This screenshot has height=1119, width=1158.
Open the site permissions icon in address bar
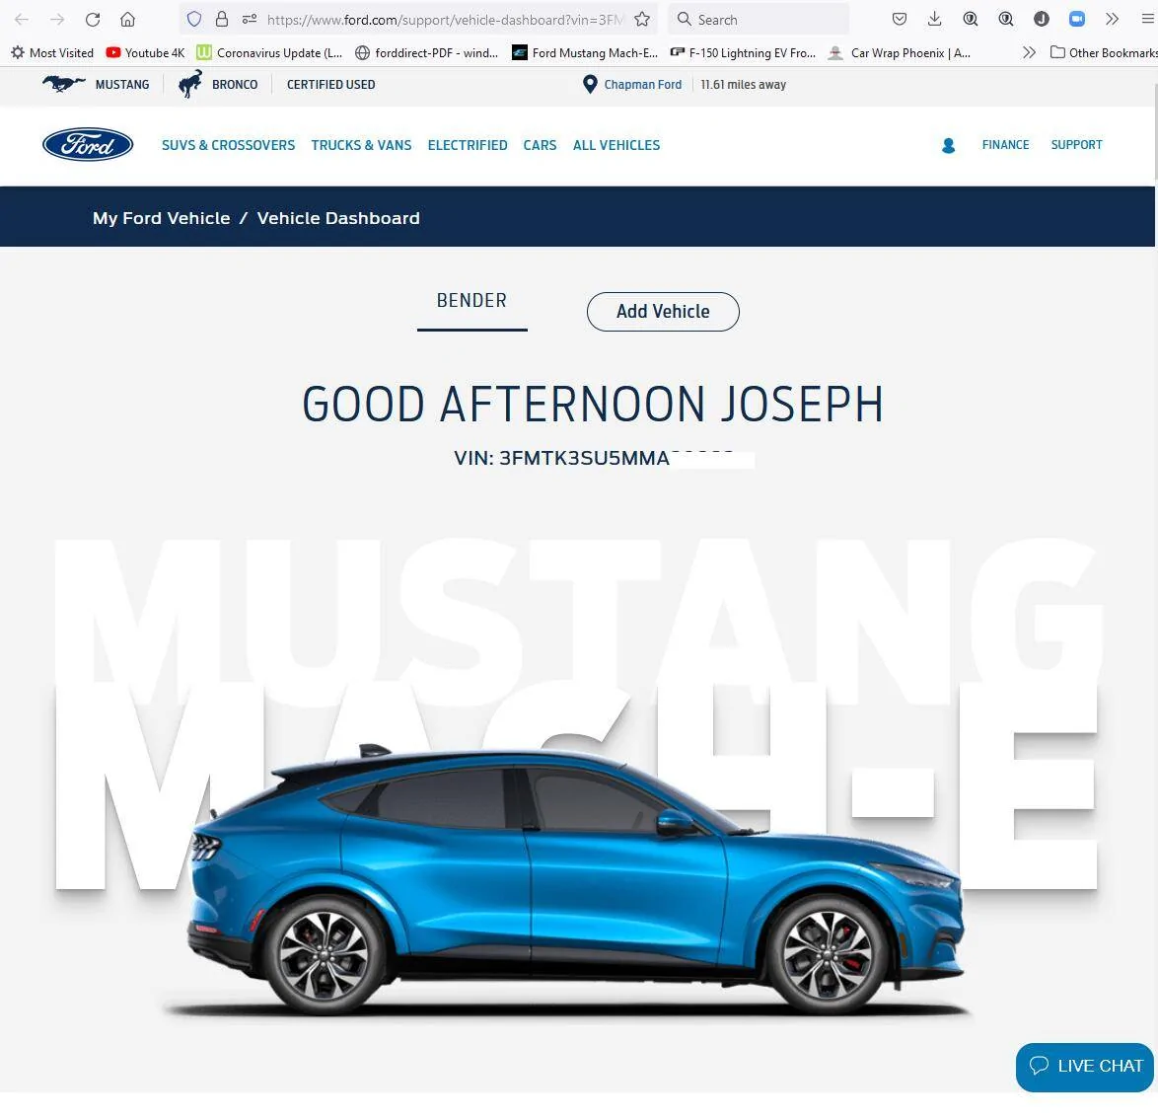coord(250,19)
